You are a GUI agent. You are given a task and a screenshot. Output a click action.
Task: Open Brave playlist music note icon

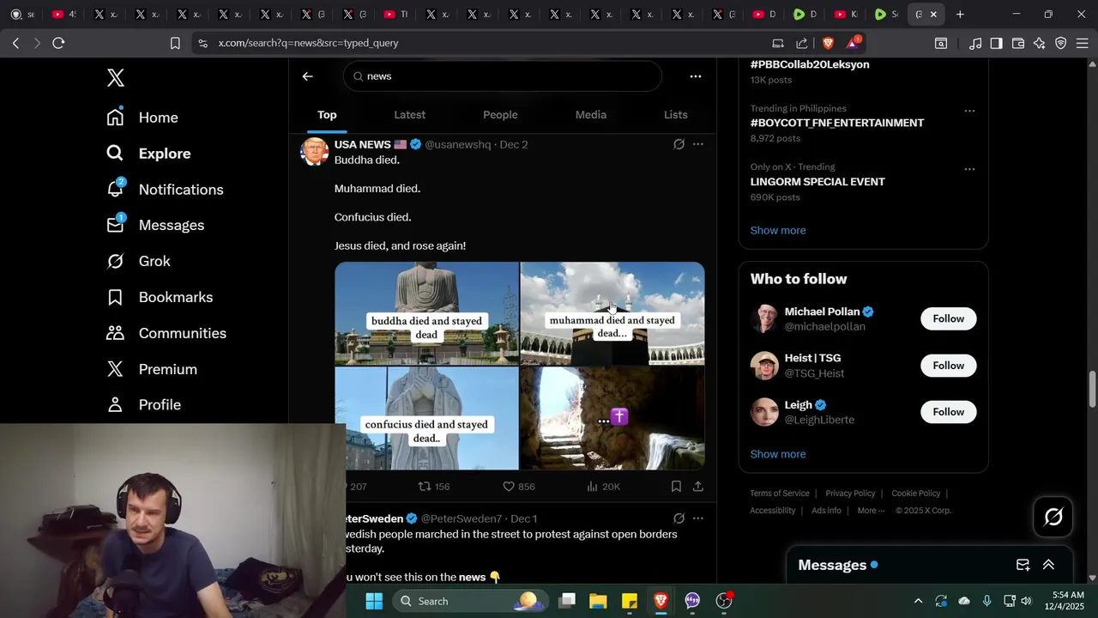pos(975,43)
